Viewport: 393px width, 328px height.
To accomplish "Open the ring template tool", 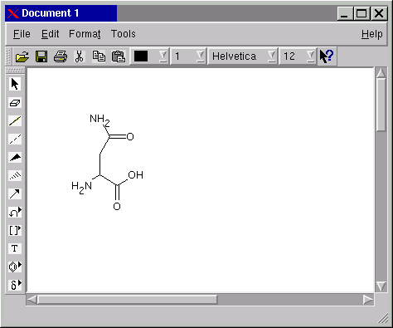I will point(15,267).
